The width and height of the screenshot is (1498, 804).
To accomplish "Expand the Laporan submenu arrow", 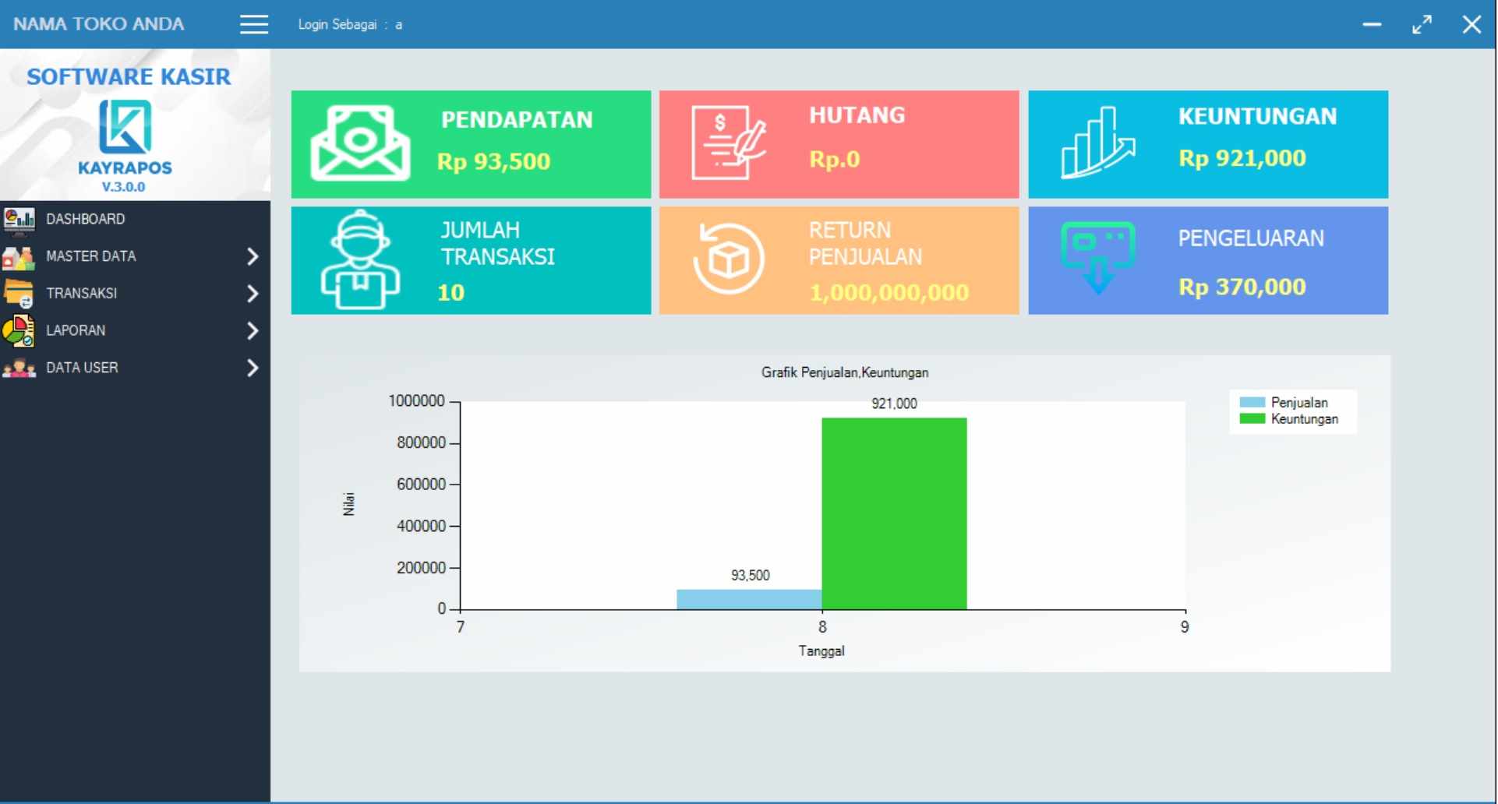I will [x=253, y=331].
